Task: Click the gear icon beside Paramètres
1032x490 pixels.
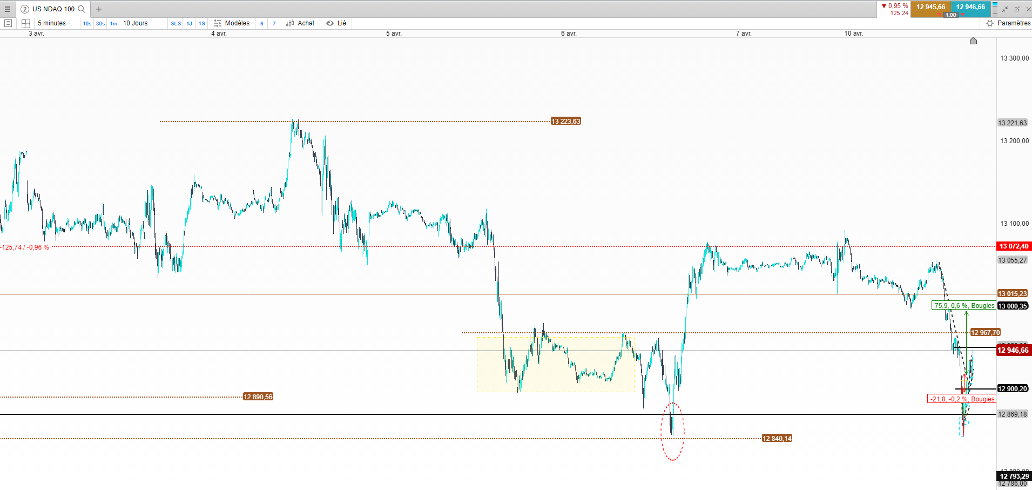Action: [x=990, y=23]
